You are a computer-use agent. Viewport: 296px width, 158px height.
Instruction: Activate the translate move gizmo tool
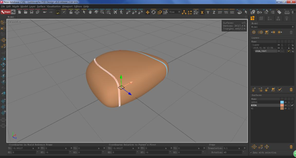coord(147,12)
